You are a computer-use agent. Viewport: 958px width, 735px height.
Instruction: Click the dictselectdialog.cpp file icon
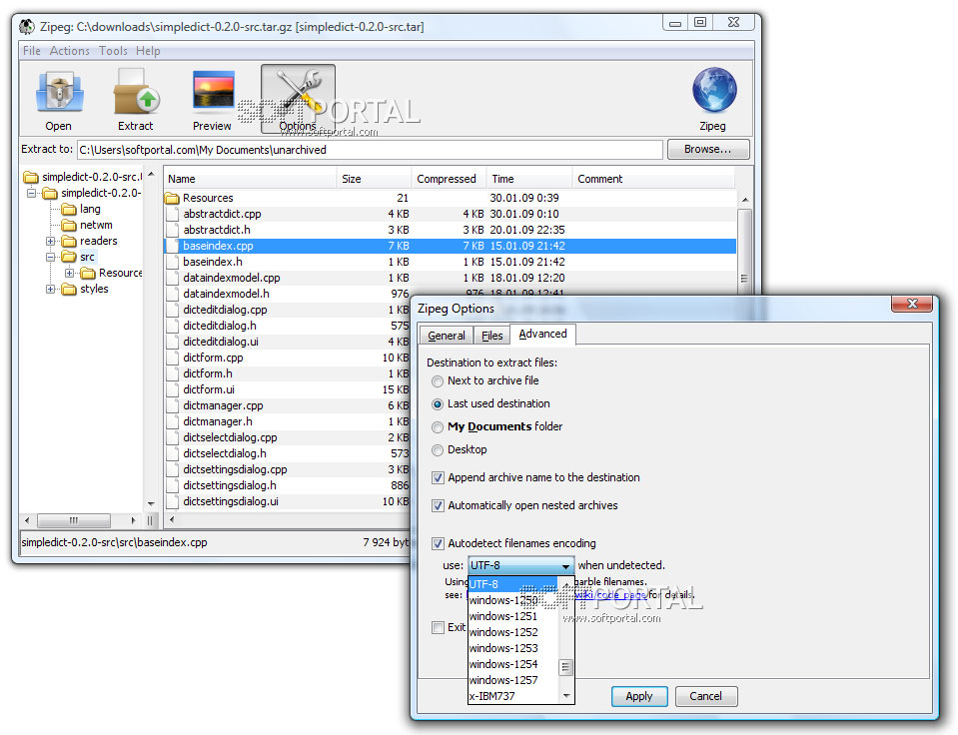(x=173, y=437)
